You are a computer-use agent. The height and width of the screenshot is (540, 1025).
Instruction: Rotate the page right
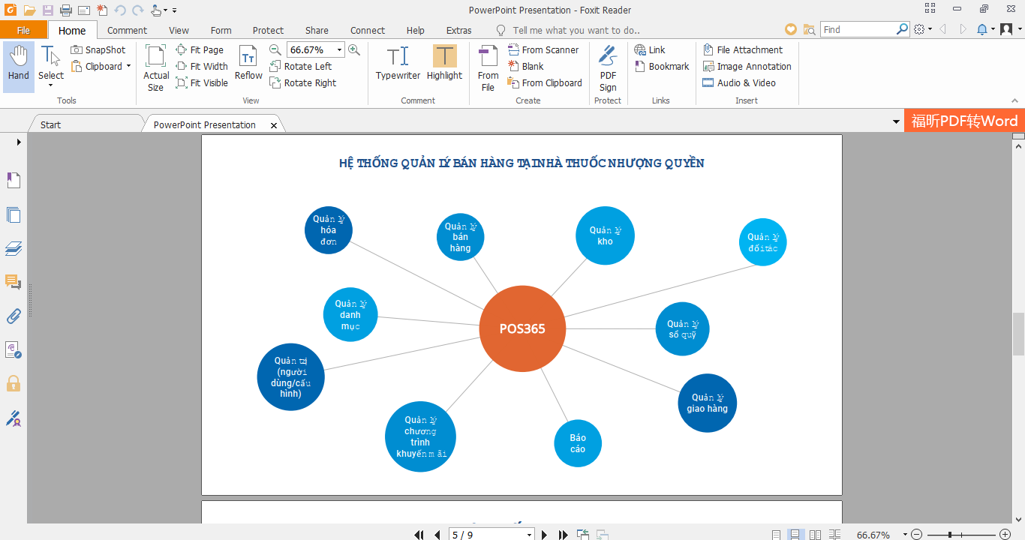point(303,83)
